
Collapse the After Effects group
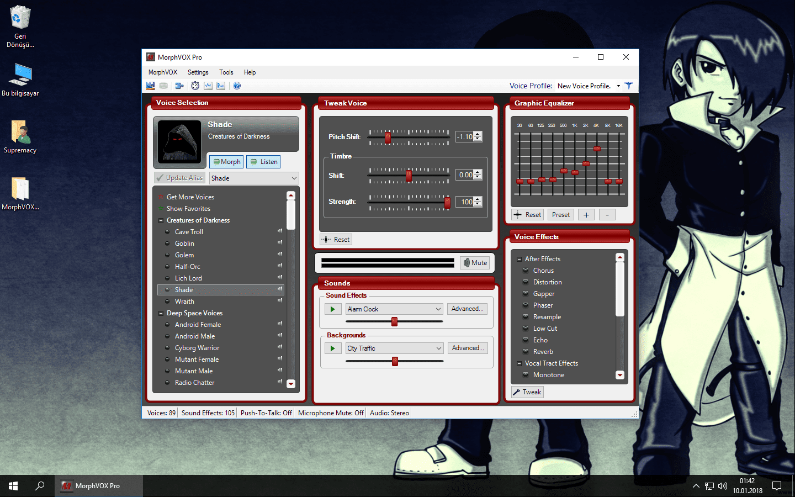point(519,259)
